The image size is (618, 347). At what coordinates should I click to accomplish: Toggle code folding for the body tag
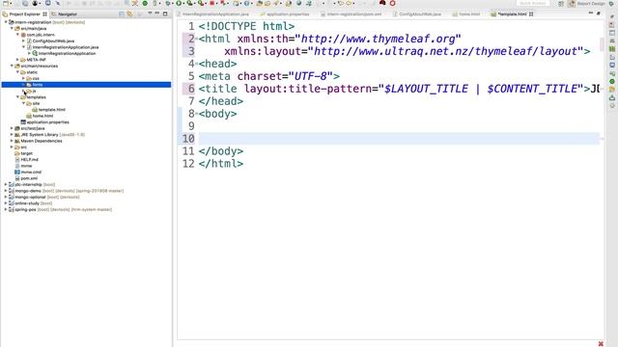click(196, 114)
